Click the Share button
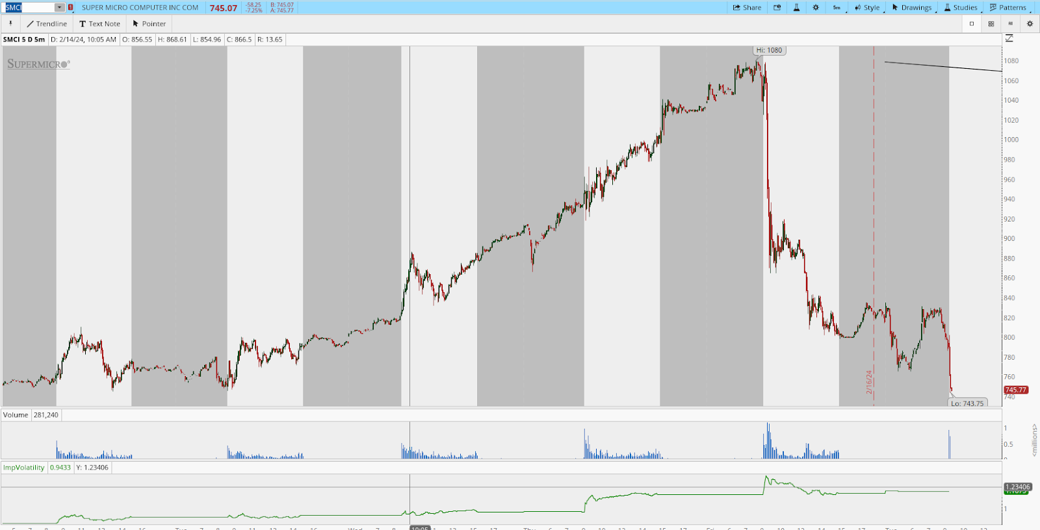The height and width of the screenshot is (530, 1040). [x=747, y=7]
